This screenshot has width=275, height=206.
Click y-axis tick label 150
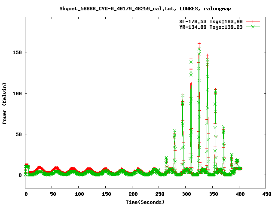pos(17,52)
